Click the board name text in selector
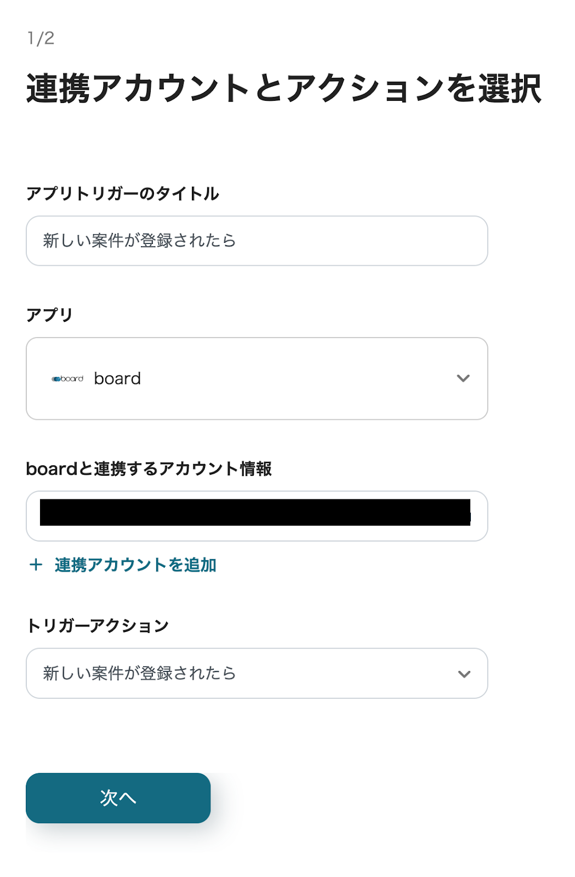This screenshot has width=575, height=877. pos(117,379)
